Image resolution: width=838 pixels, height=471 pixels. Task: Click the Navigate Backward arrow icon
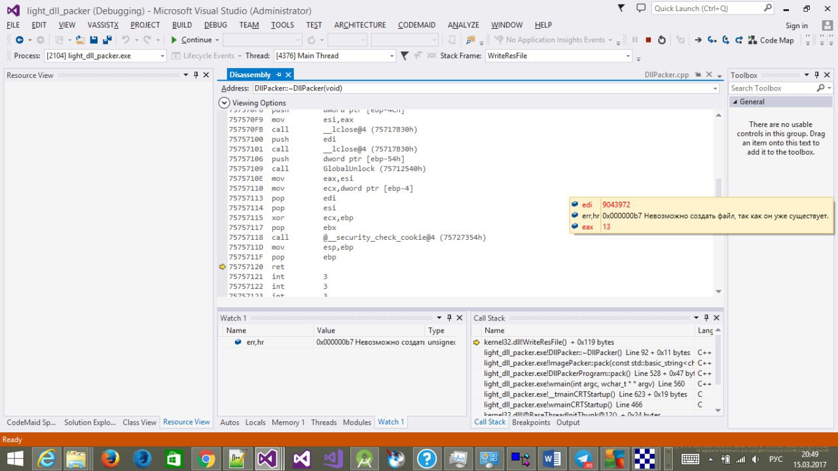(x=20, y=40)
